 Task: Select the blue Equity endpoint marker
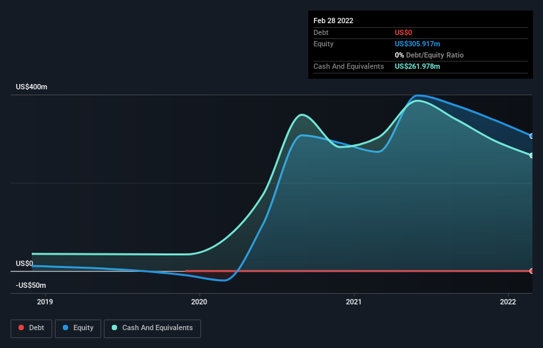pos(532,136)
